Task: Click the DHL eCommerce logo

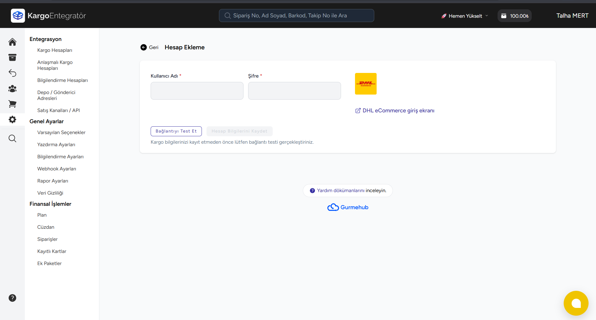Action: tap(366, 84)
